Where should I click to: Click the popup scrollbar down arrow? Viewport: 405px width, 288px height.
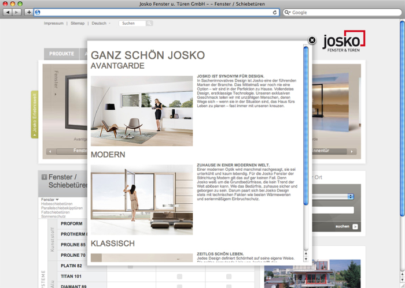pos(306,259)
